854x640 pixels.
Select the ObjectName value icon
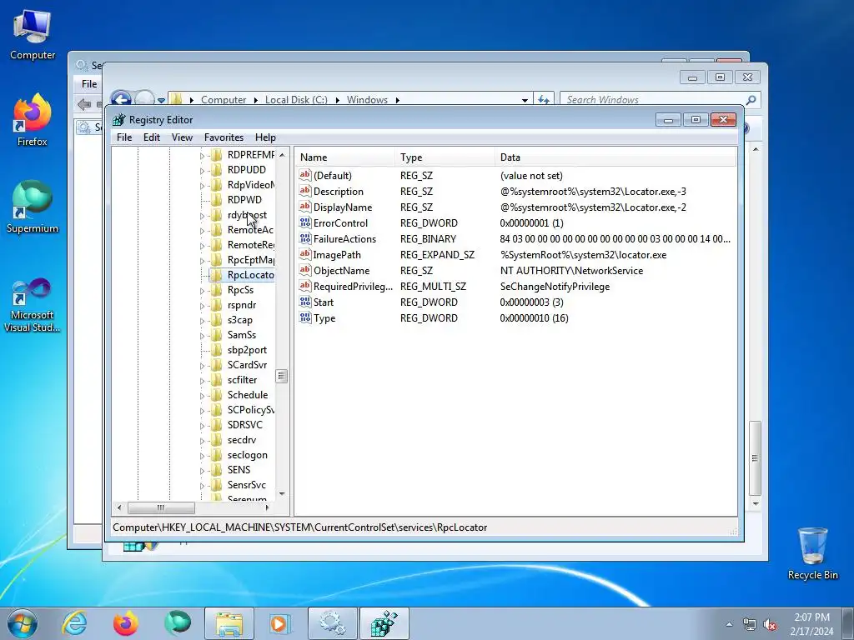coord(305,270)
